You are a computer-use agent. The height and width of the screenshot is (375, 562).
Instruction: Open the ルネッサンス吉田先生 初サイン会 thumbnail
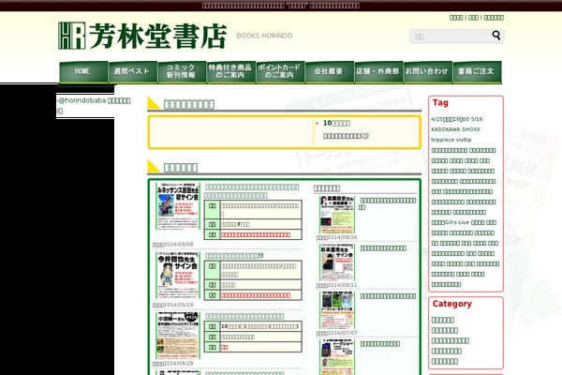click(x=178, y=206)
